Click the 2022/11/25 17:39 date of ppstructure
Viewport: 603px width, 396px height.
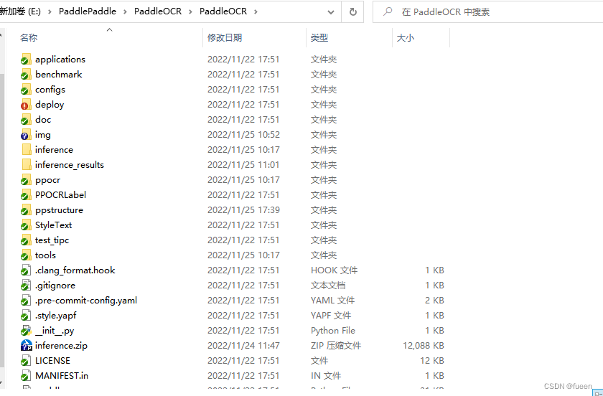[243, 210]
